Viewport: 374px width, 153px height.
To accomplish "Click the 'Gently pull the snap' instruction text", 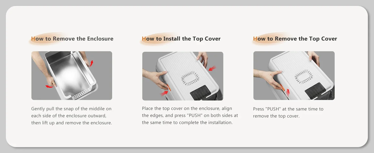I will (x=72, y=116).
